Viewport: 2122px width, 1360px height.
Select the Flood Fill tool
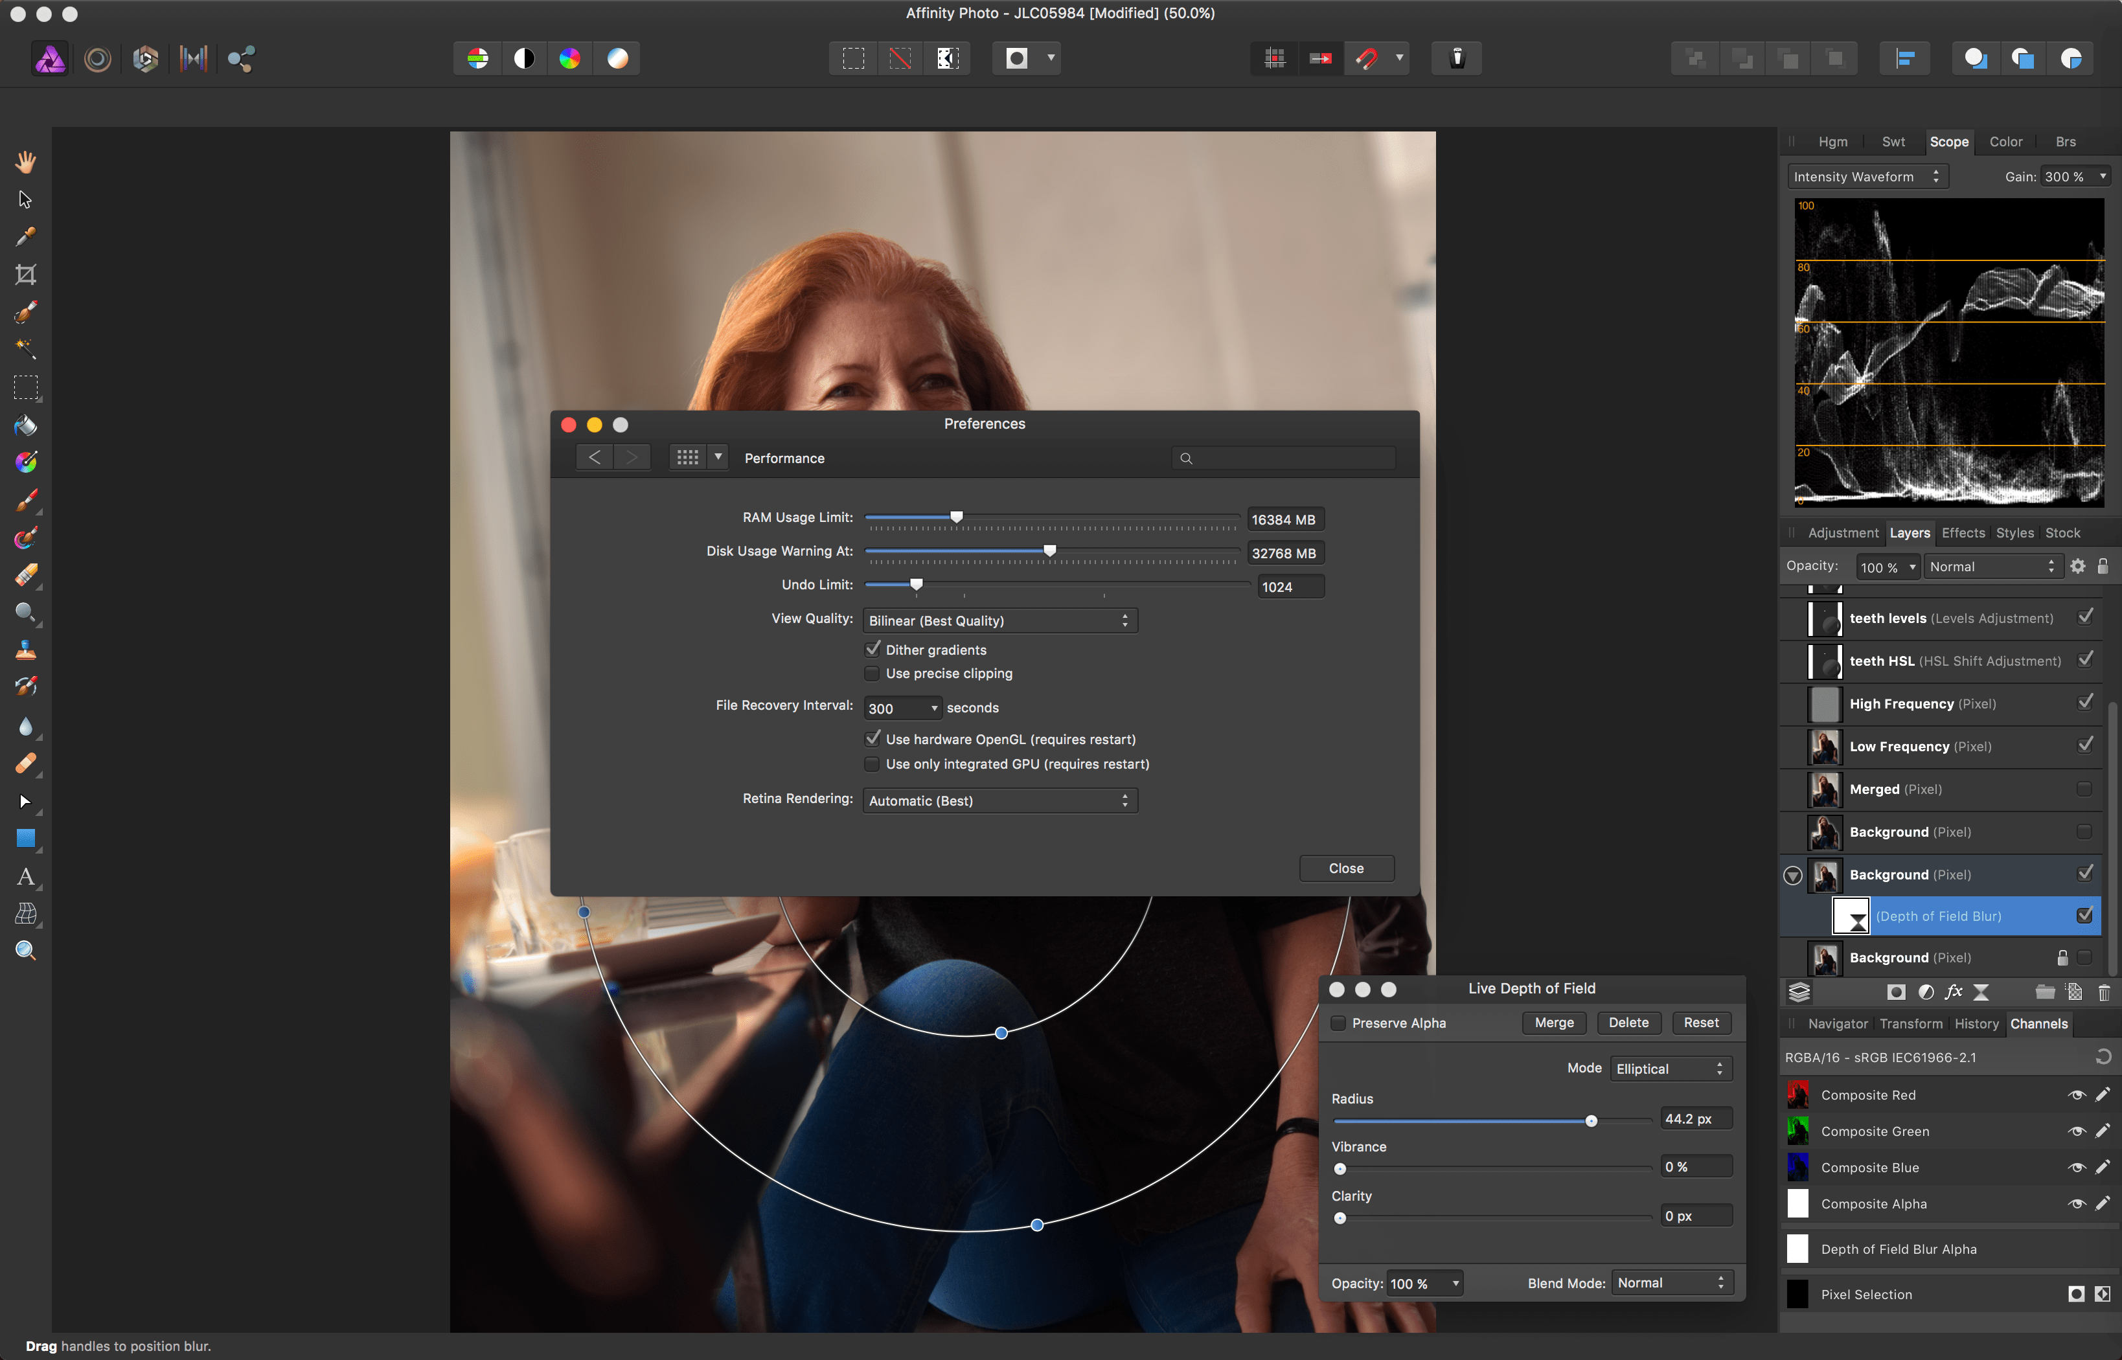click(x=26, y=425)
